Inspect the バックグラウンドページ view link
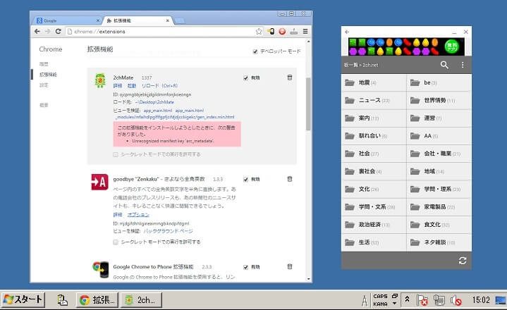507x310 pixels. click(x=168, y=231)
